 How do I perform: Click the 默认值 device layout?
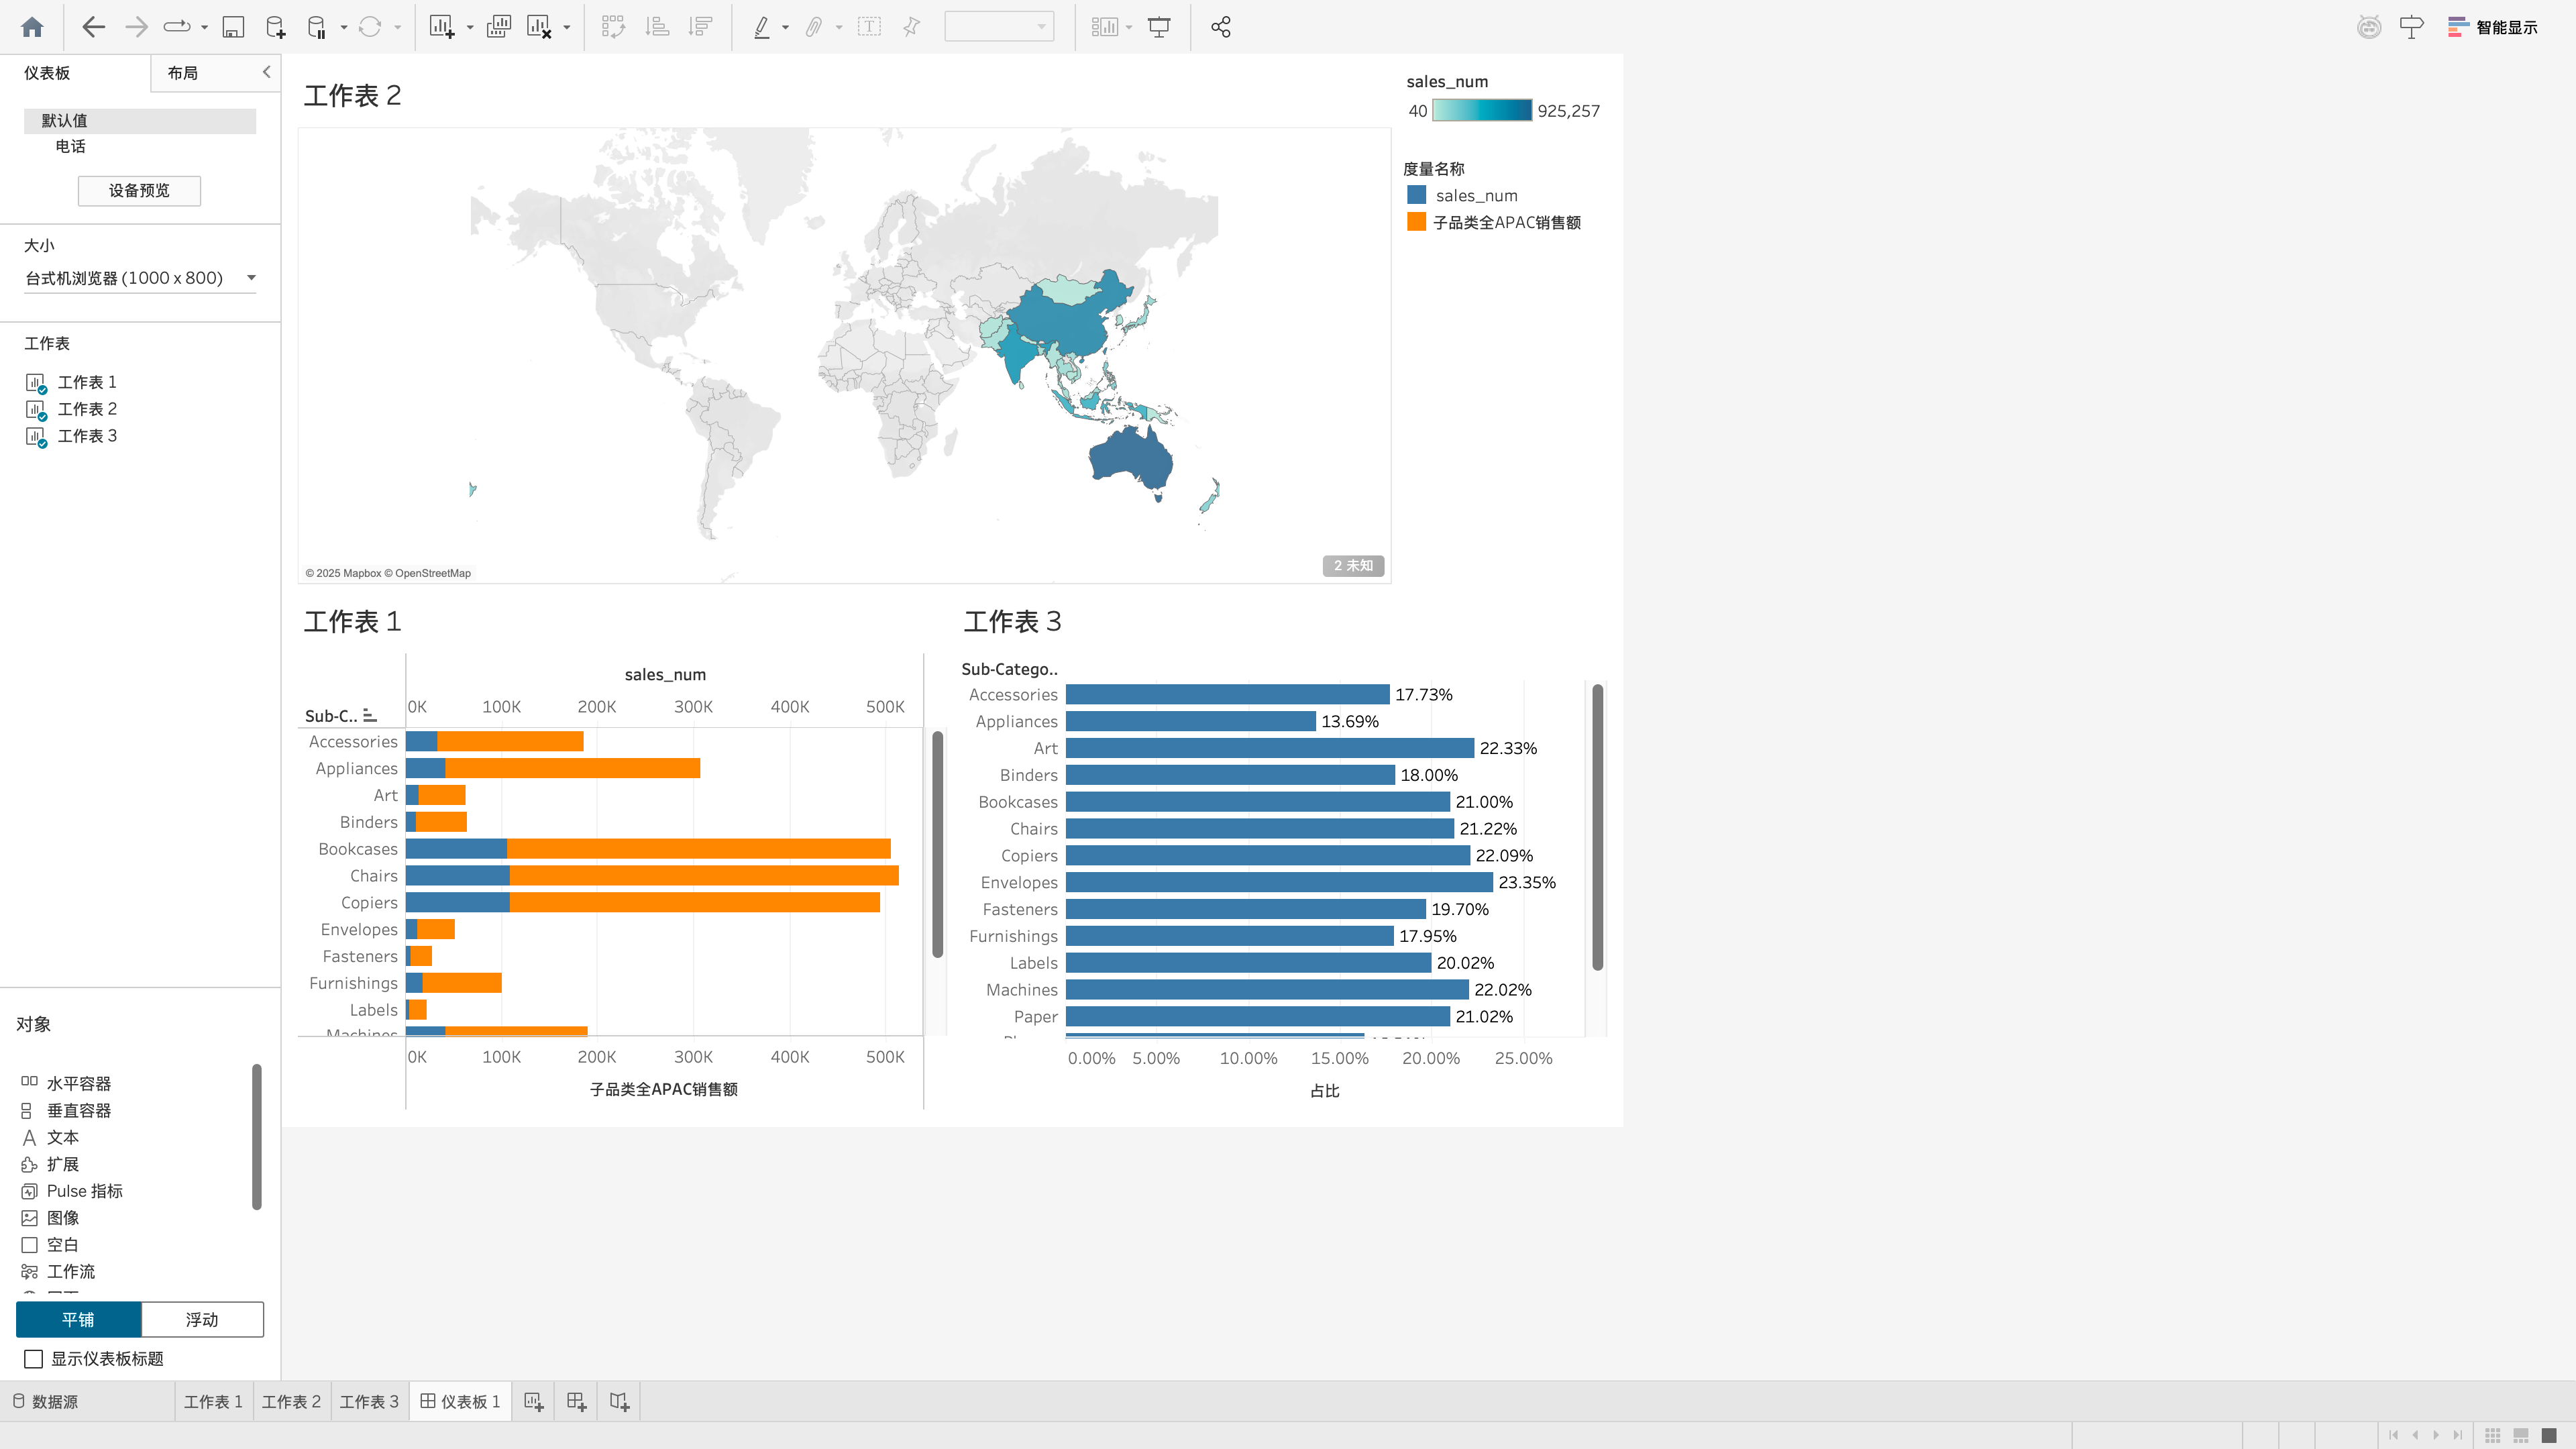[139, 121]
